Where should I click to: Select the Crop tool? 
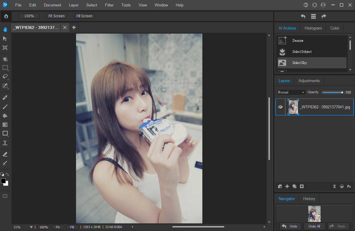click(5, 48)
